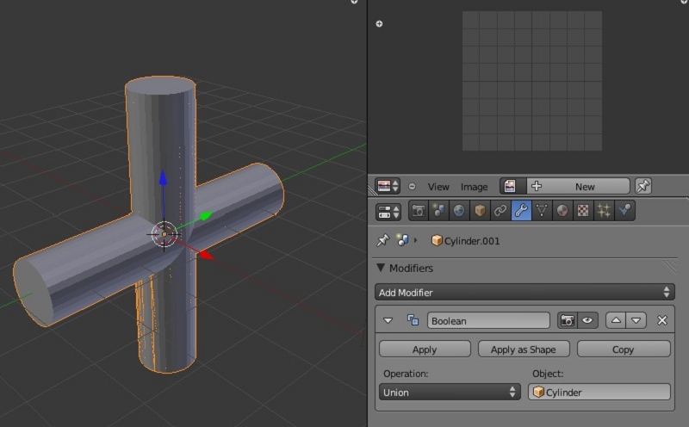Open the Material properties tab (sphere icon)
The width and height of the screenshot is (689, 427).
(562, 211)
